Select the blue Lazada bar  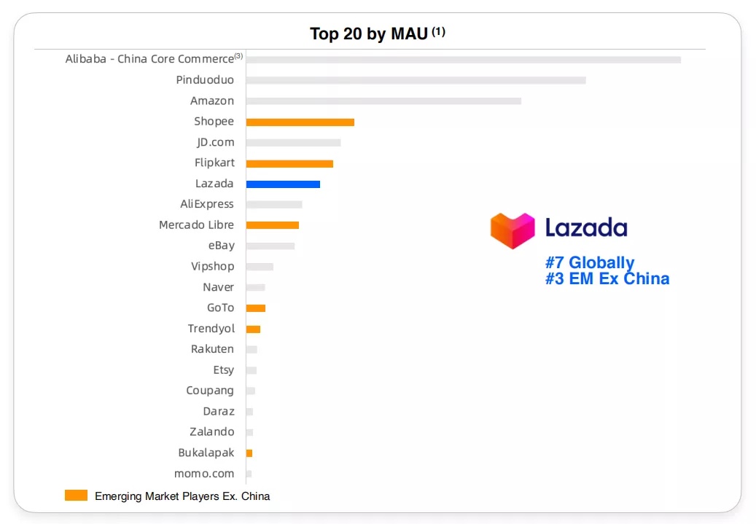283,184
